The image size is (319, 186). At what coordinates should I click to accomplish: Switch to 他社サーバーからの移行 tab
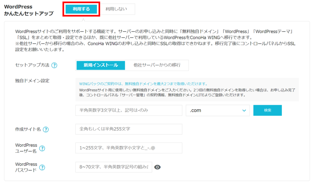[x=157, y=65]
